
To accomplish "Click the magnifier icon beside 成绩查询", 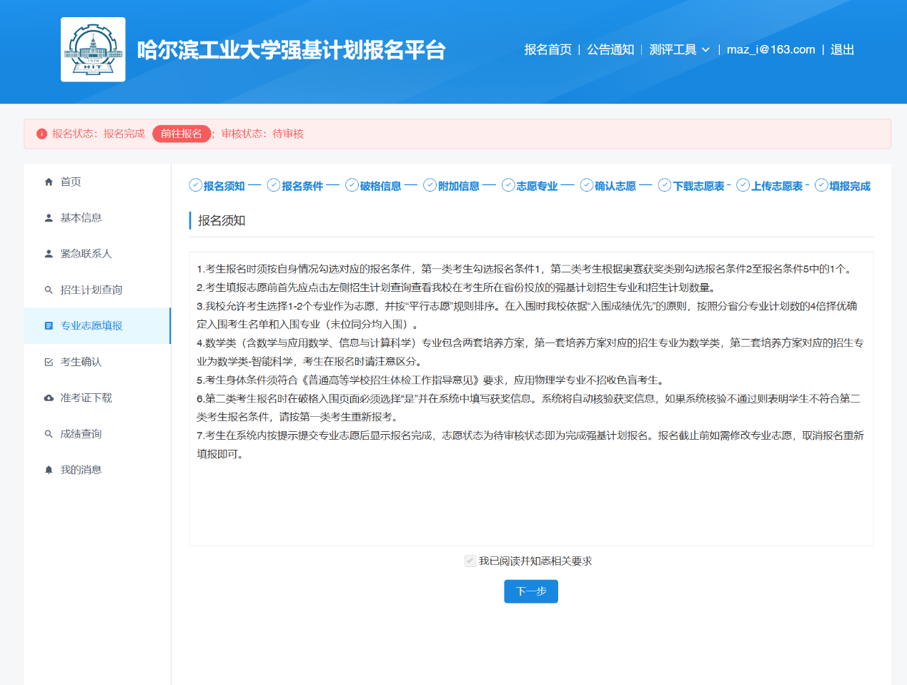I will [x=49, y=434].
